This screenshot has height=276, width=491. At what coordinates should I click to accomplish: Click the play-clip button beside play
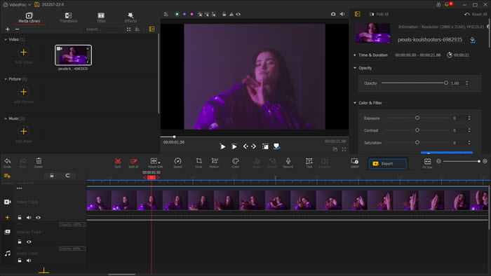(234, 146)
